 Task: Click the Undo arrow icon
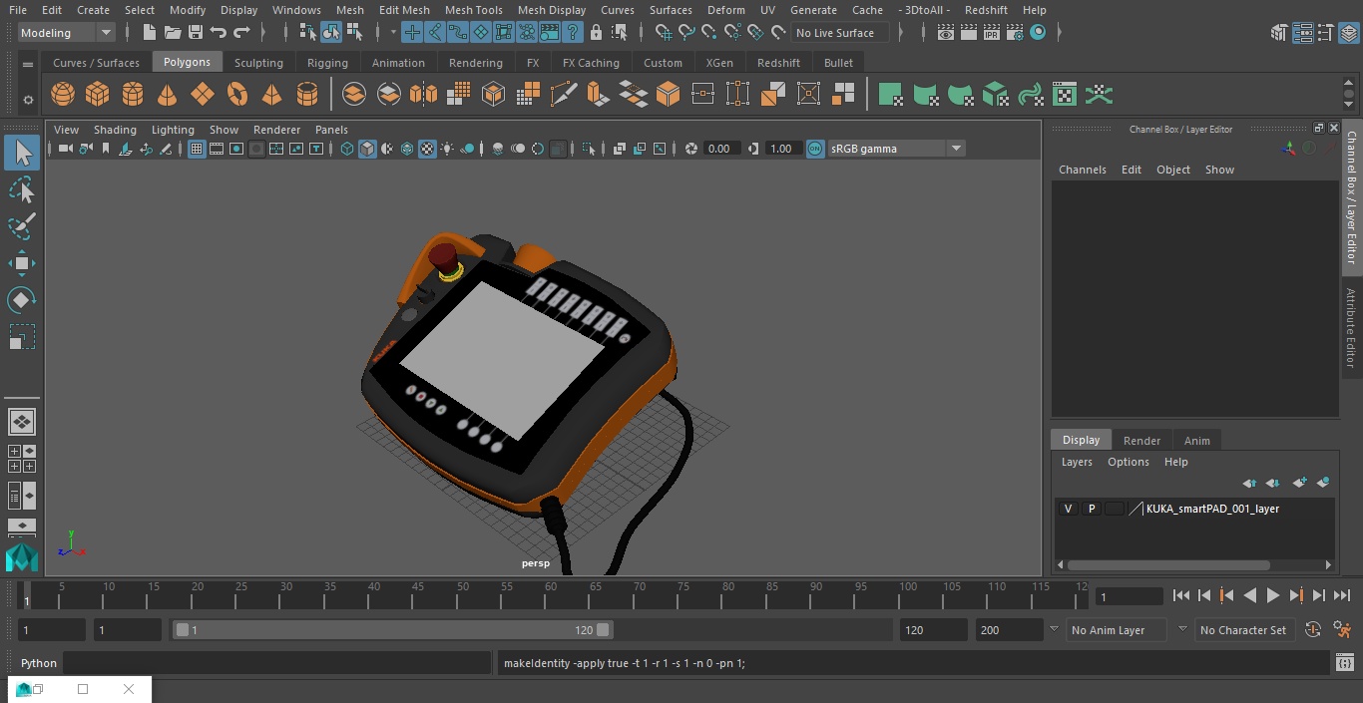(219, 33)
